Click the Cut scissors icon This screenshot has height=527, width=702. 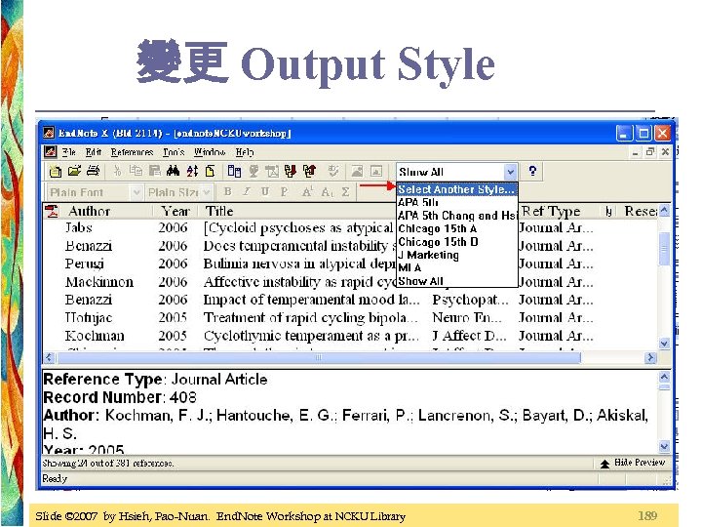[x=117, y=171]
